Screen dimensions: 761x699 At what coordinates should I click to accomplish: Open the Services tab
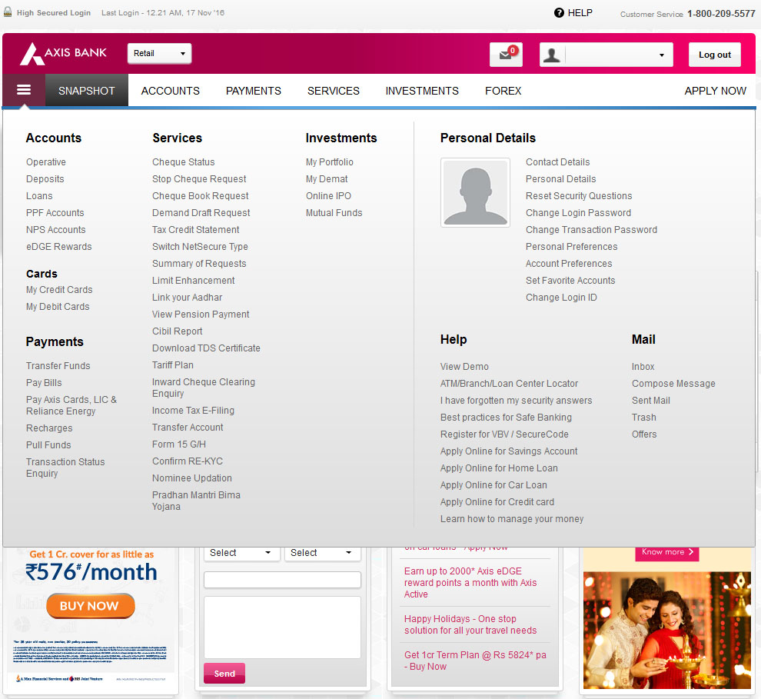(334, 91)
